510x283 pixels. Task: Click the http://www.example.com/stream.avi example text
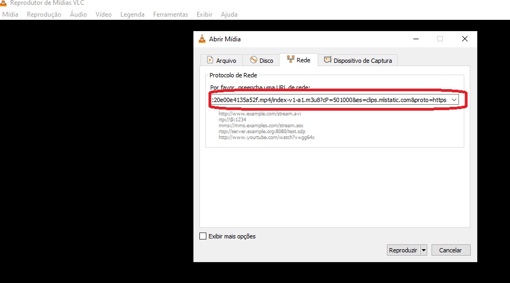pyautogui.click(x=260, y=114)
